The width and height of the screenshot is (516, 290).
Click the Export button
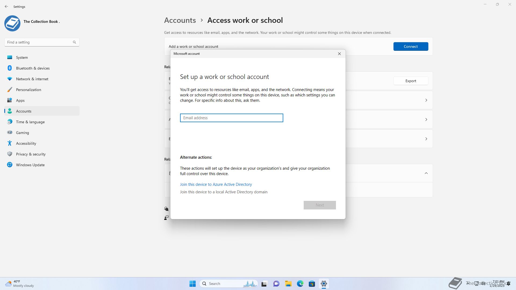click(x=411, y=81)
